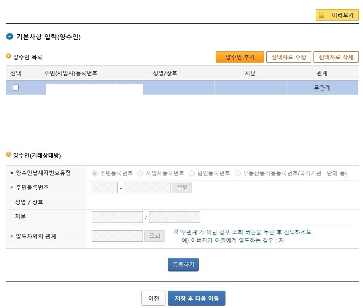Image resolution: width=363 pixels, height=308 pixels.
Task: Click the orange bullet icon beside 양수인 목록
Action: click(x=8, y=56)
